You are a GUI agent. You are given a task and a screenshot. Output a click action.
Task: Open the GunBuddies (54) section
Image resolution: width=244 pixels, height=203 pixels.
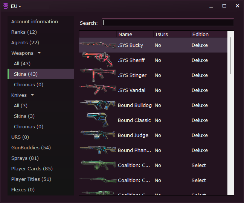[x=31, y=147]
